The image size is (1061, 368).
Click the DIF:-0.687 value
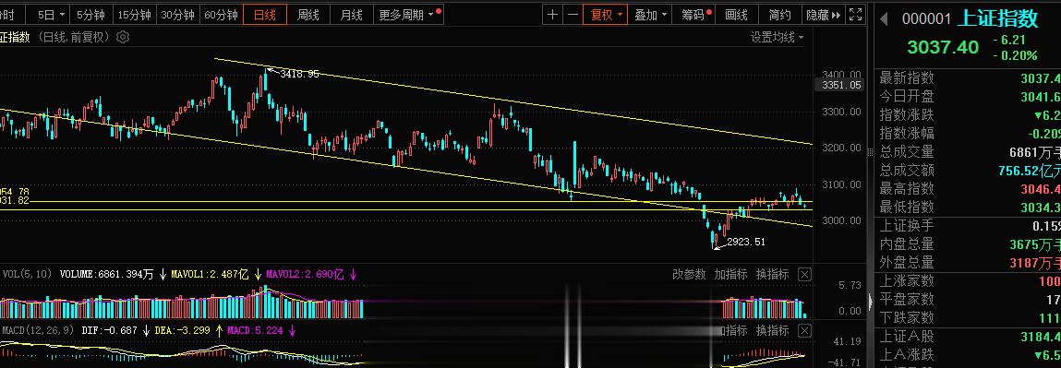pyautogui.click(x=110, y=331)
